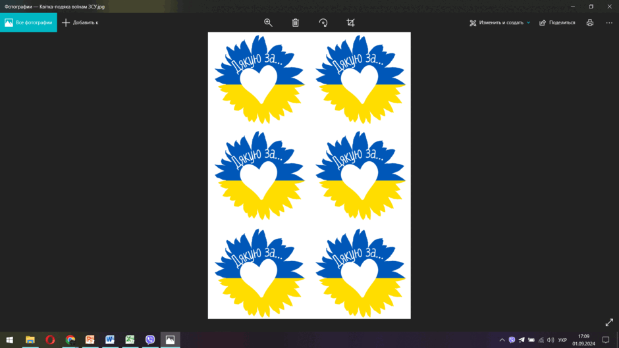Viewport: 619px width, 348px height.
Task: Open the notification center icon
Action: 606,339
